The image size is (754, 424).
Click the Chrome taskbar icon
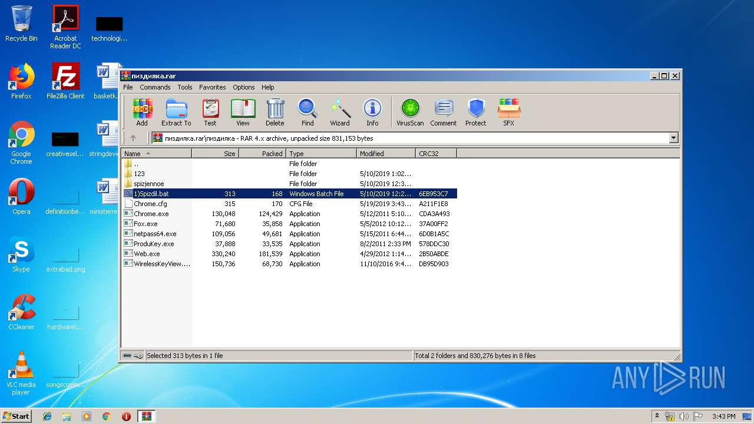(x=107, y=416)
